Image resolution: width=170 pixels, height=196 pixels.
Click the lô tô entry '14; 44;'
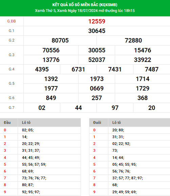pos(118,158)
